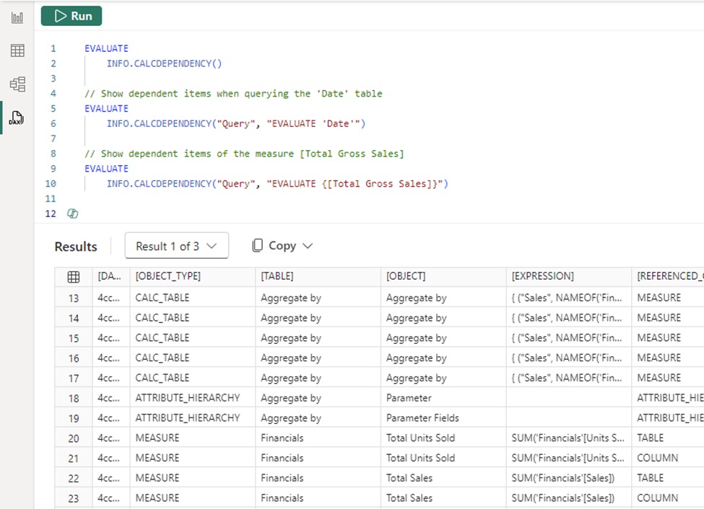Expand the Copy options chevron
This screenshot has height=509, width=704.
point(308,246)
